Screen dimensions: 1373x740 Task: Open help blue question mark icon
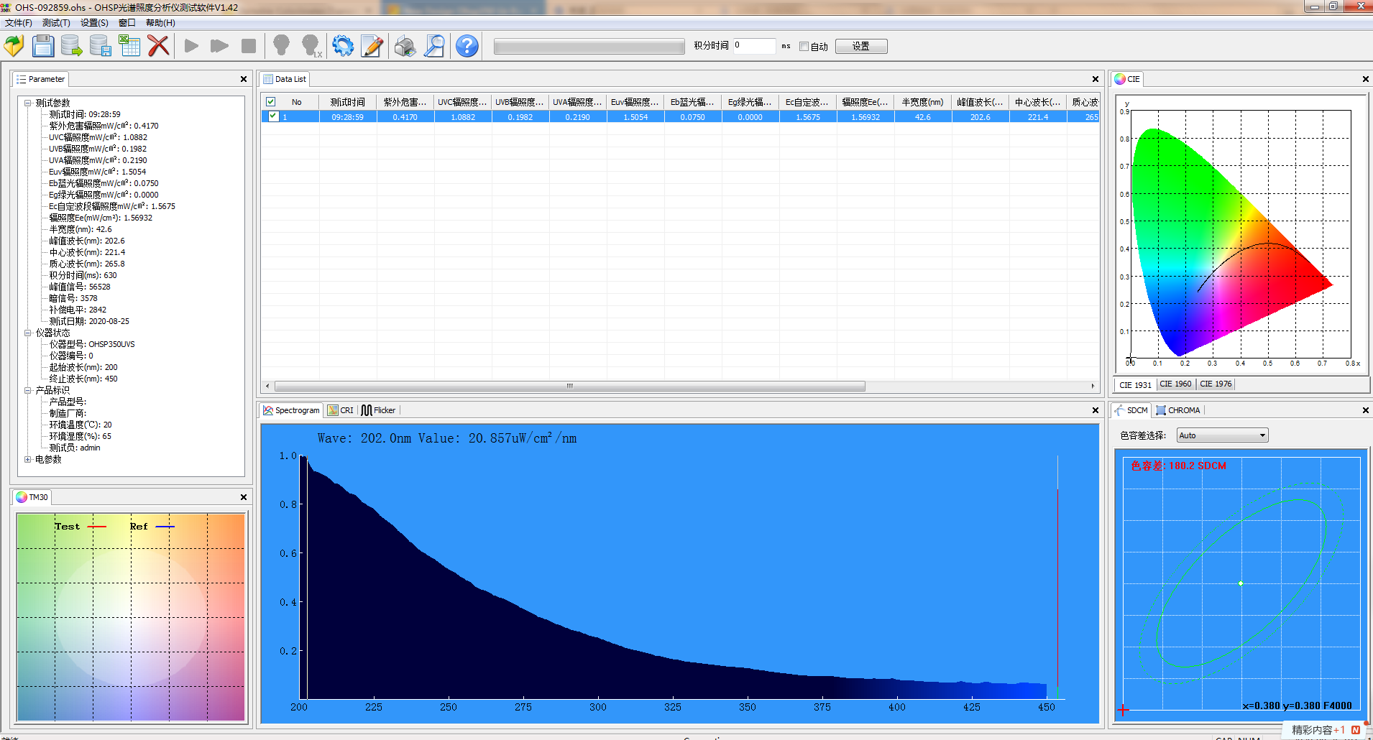467,46
